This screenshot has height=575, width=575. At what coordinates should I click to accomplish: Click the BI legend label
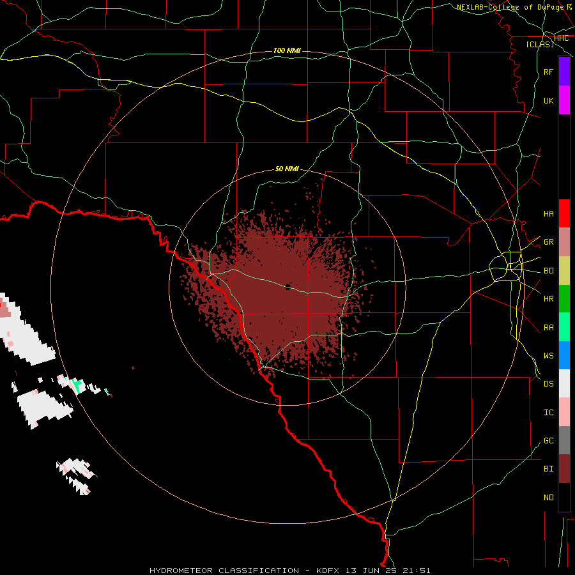548,469
